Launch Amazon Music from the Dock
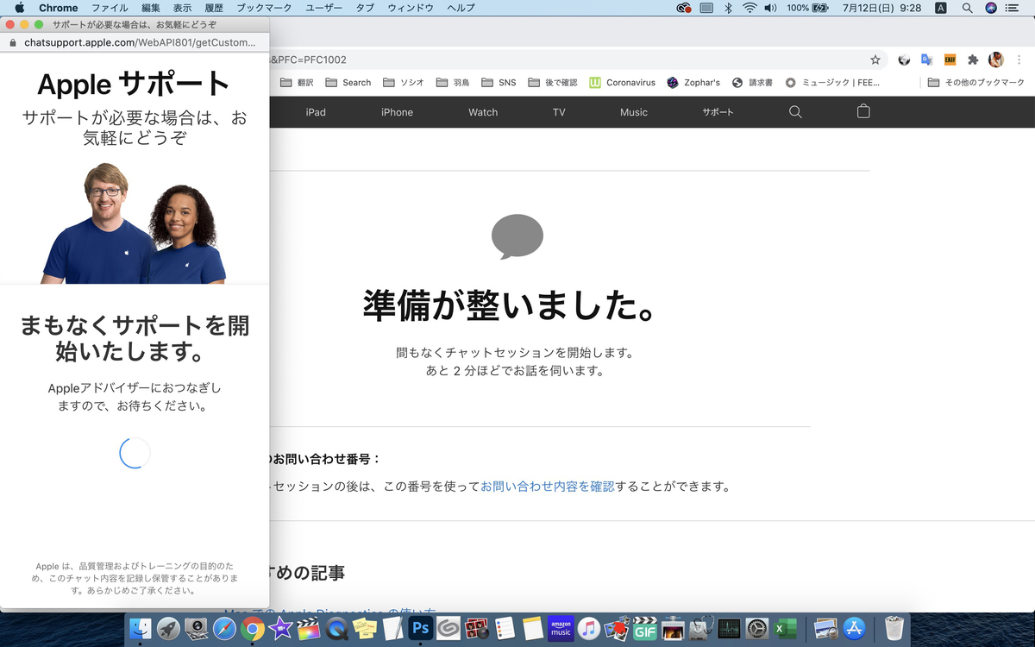This screenshot has height=647, width=1035. (561, 628)
